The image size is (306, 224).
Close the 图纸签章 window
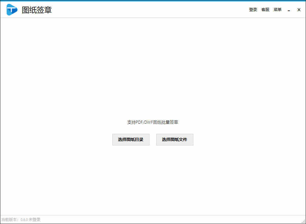pos(299,10)
